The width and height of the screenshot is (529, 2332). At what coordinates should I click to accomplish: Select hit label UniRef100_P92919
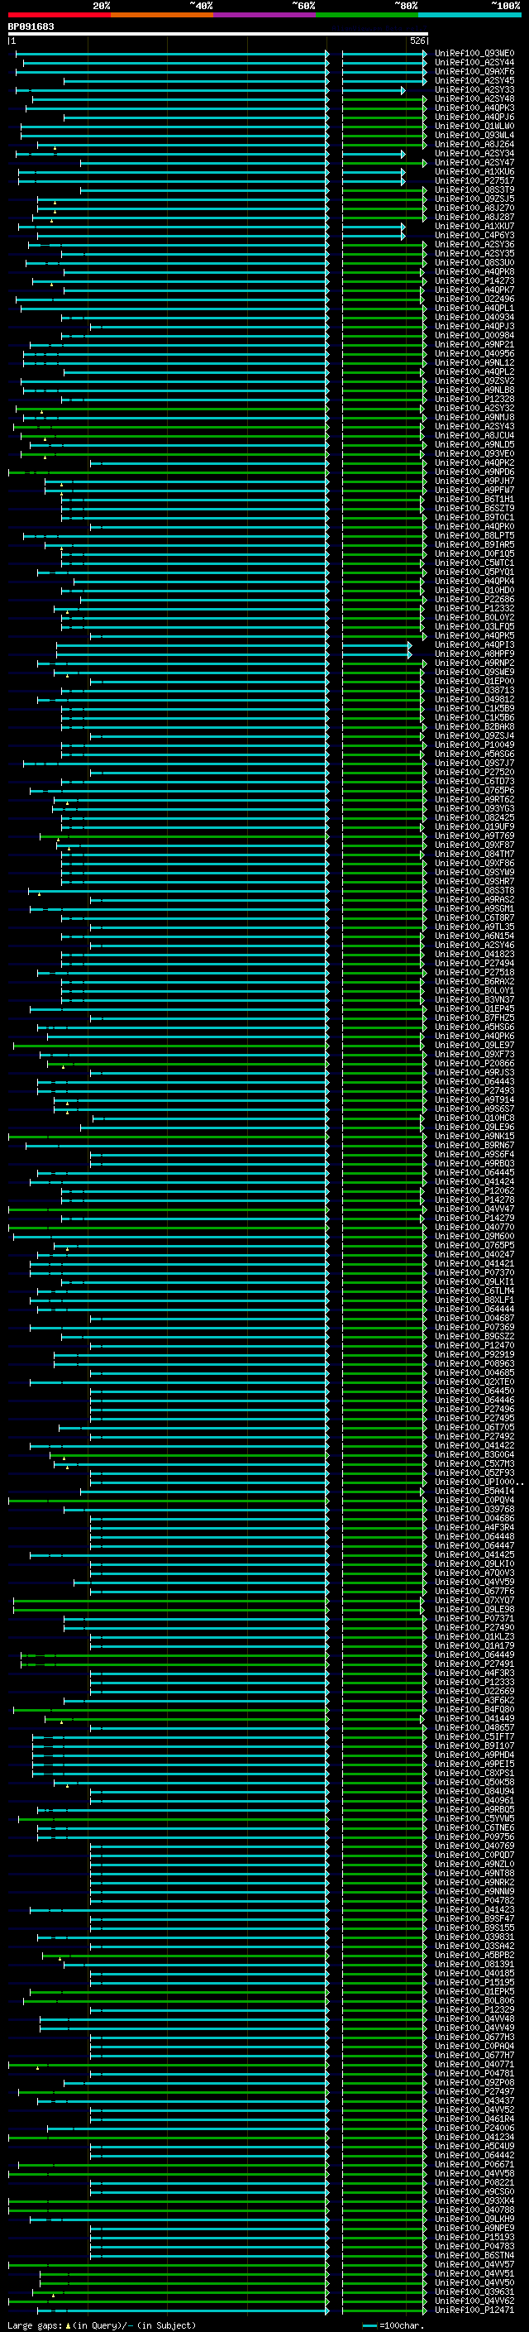pos(474,1354)
